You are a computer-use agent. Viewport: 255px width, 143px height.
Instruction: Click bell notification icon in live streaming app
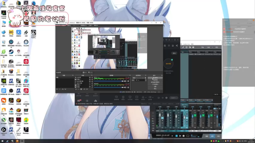tap(173, 46)
